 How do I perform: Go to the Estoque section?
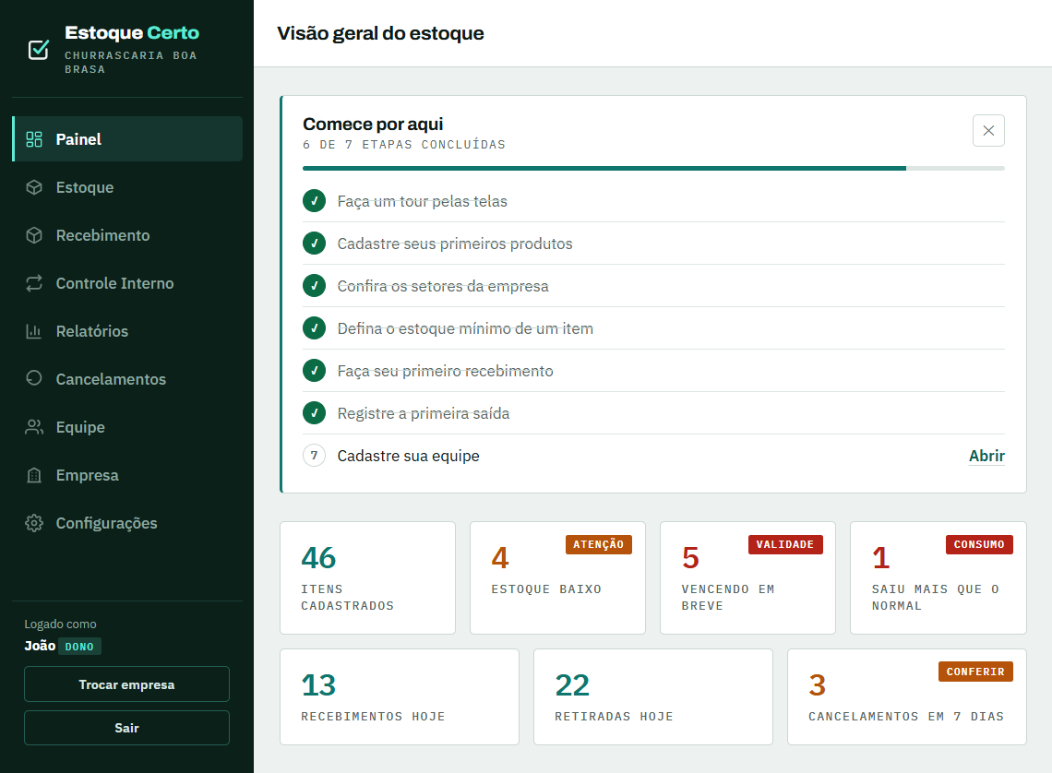point(127,187)
